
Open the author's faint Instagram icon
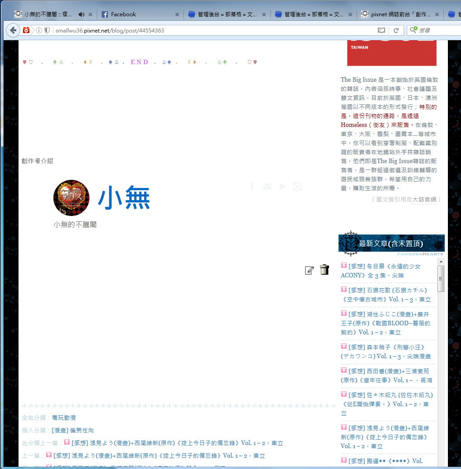297,187
